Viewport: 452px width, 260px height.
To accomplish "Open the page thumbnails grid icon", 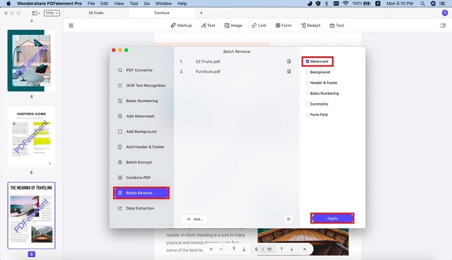I will click(71, 25).
